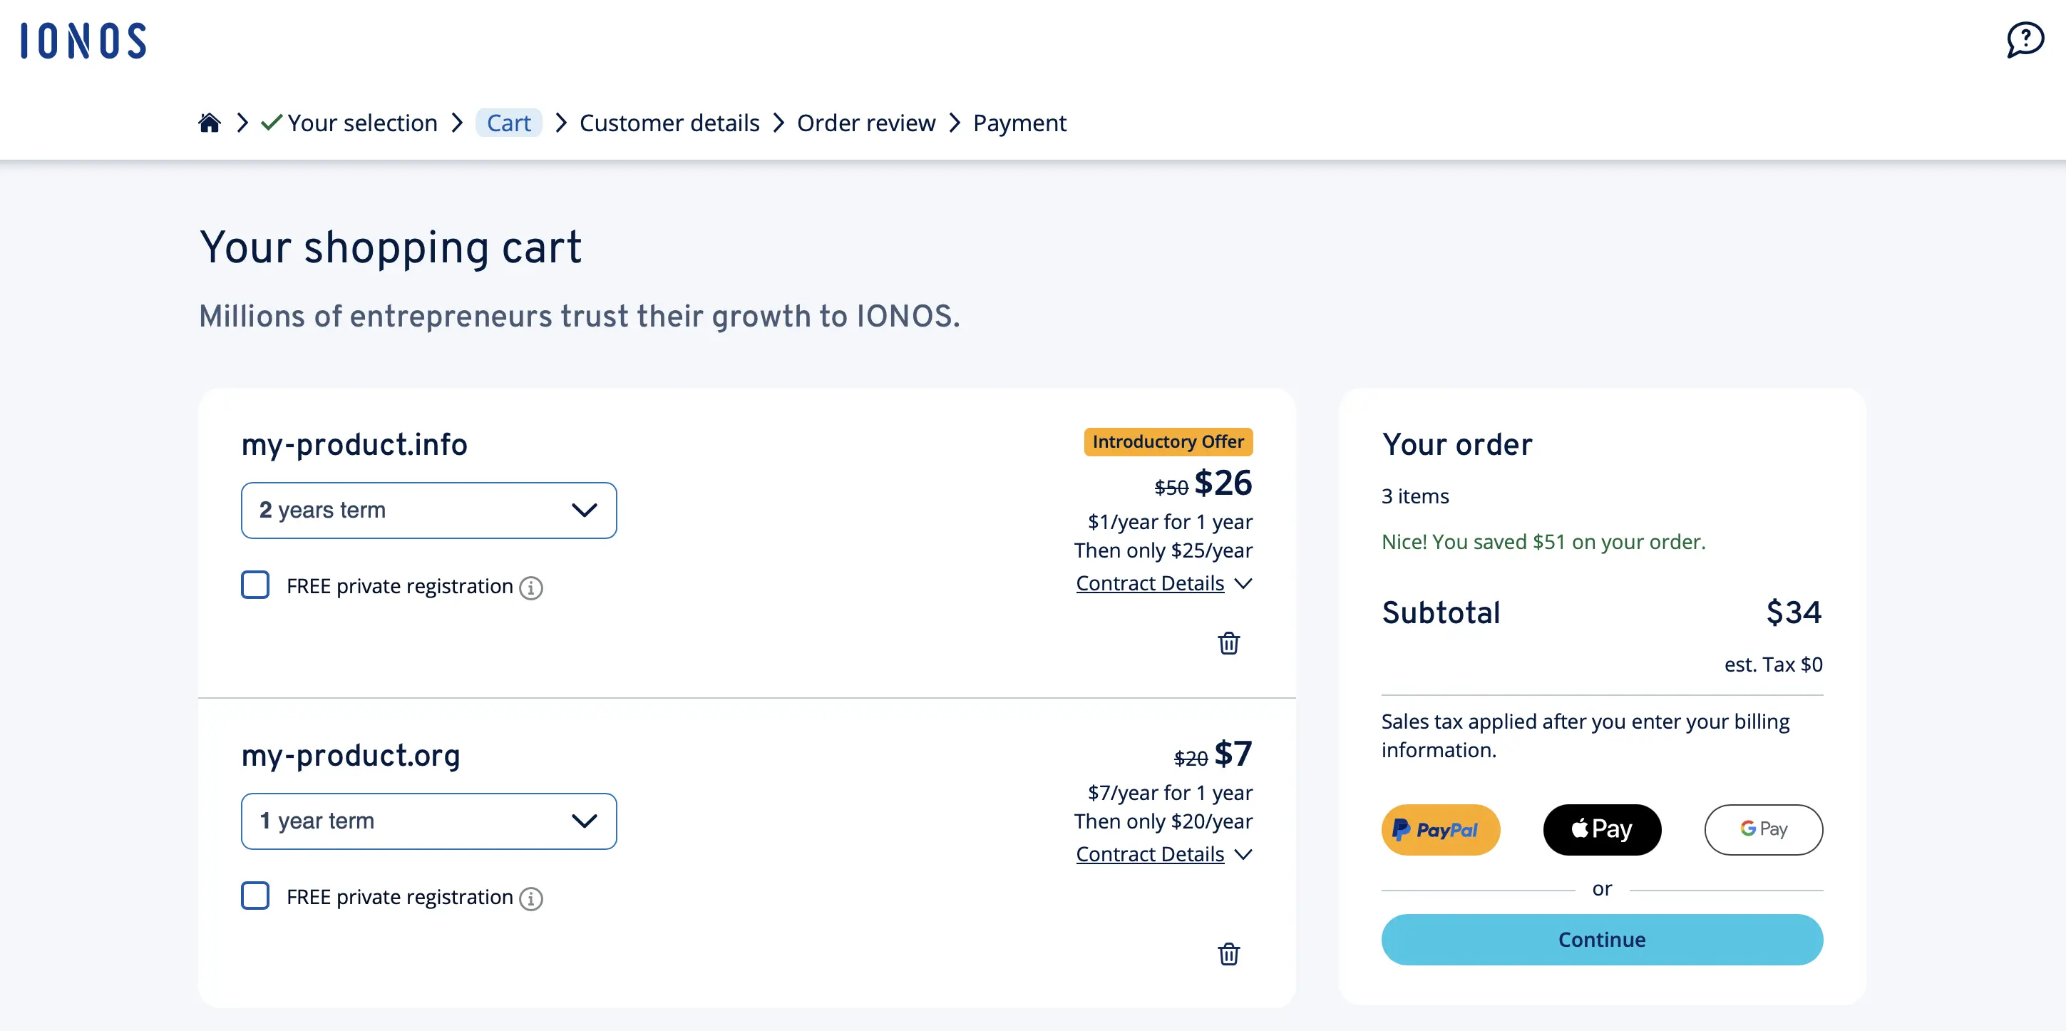
Task: Open info tooltip for my-product.info private registration
Action: click(531, 588)
